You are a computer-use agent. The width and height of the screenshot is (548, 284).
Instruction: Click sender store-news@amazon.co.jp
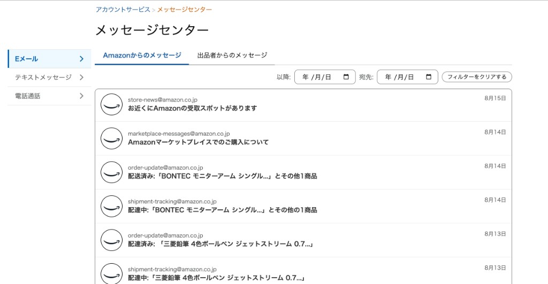point(163,100)
